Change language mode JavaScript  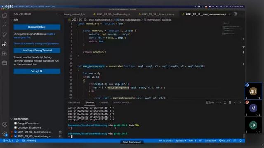[210, 141]
